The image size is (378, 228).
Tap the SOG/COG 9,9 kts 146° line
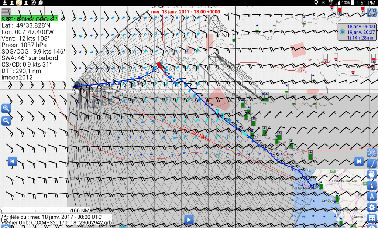34,51
